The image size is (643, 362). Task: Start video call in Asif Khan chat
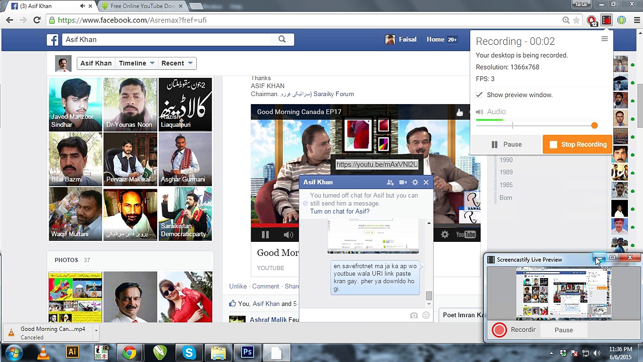403,183
